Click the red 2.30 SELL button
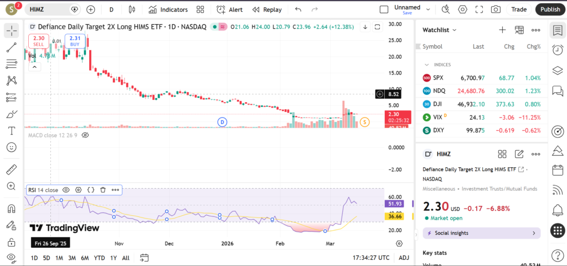 (x=38, y=40)
